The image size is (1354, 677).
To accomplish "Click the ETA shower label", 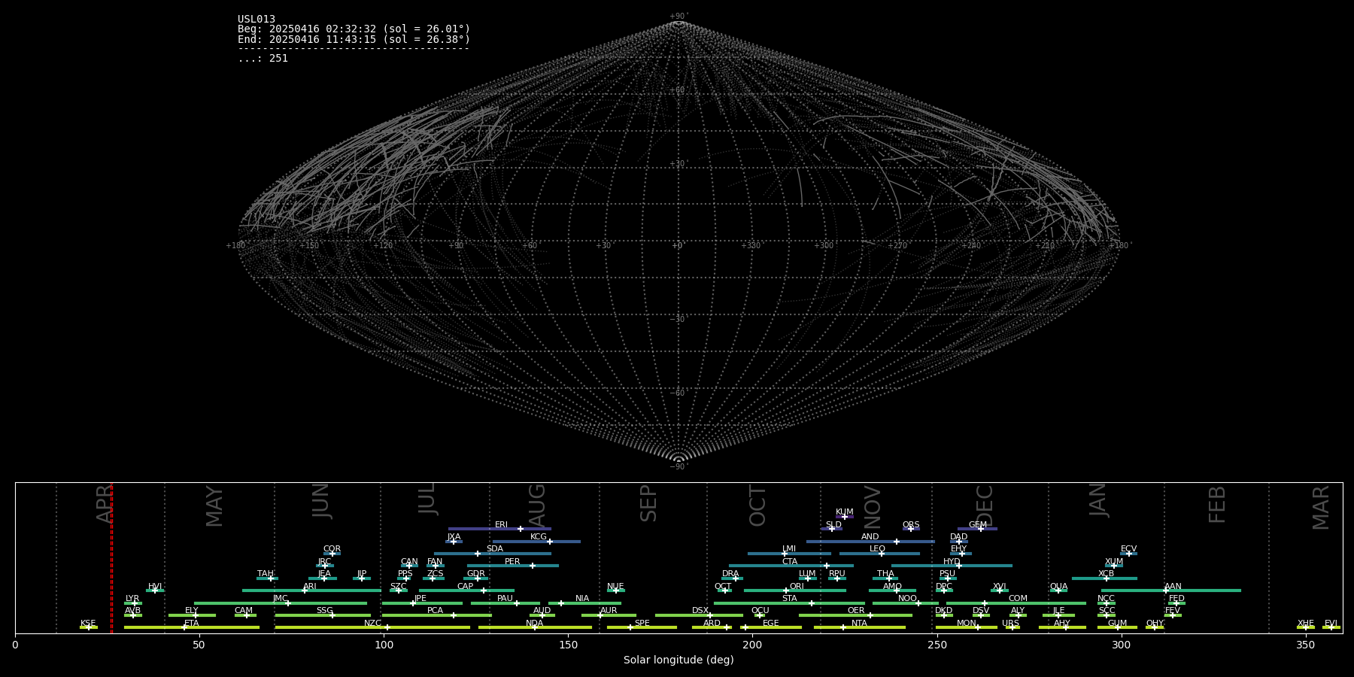I will (192, 624).
